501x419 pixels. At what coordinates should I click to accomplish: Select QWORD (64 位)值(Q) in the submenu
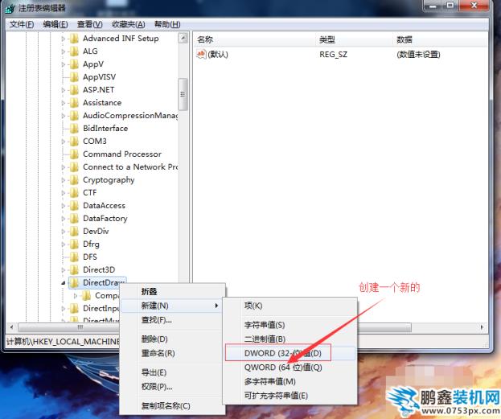click(x=290, y=368)
